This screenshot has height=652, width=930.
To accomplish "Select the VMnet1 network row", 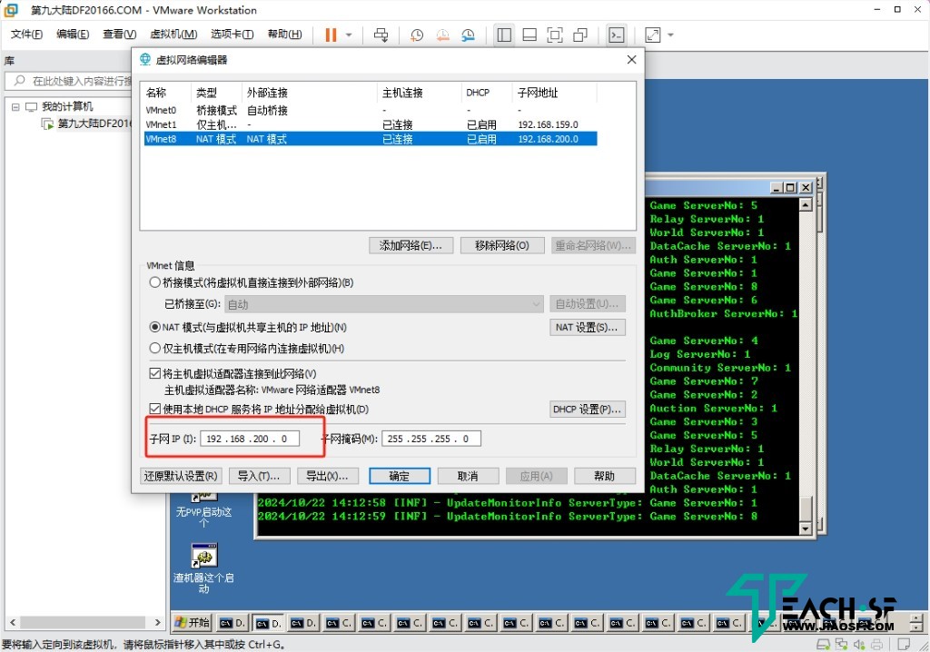I will [x=371, y=124].
